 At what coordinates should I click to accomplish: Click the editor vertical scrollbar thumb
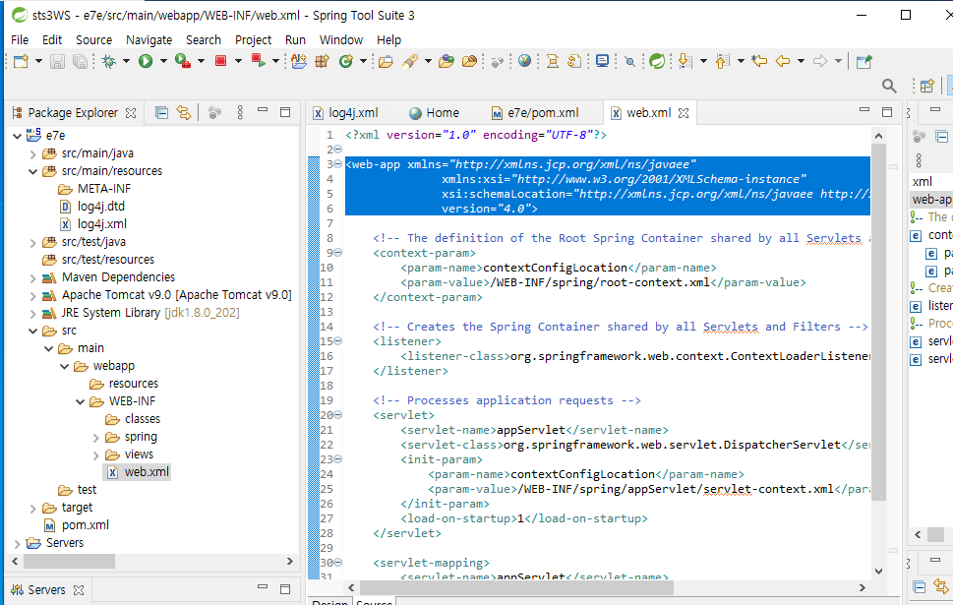coord(878,322)
